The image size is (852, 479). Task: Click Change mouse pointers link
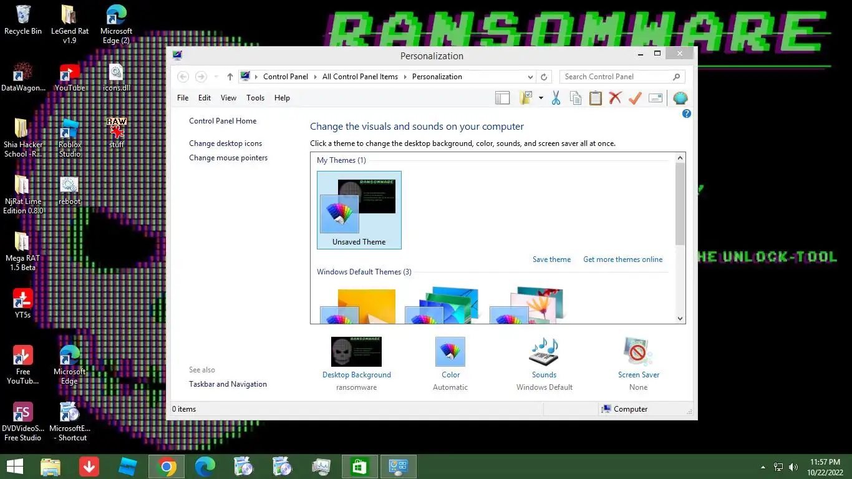228,158
